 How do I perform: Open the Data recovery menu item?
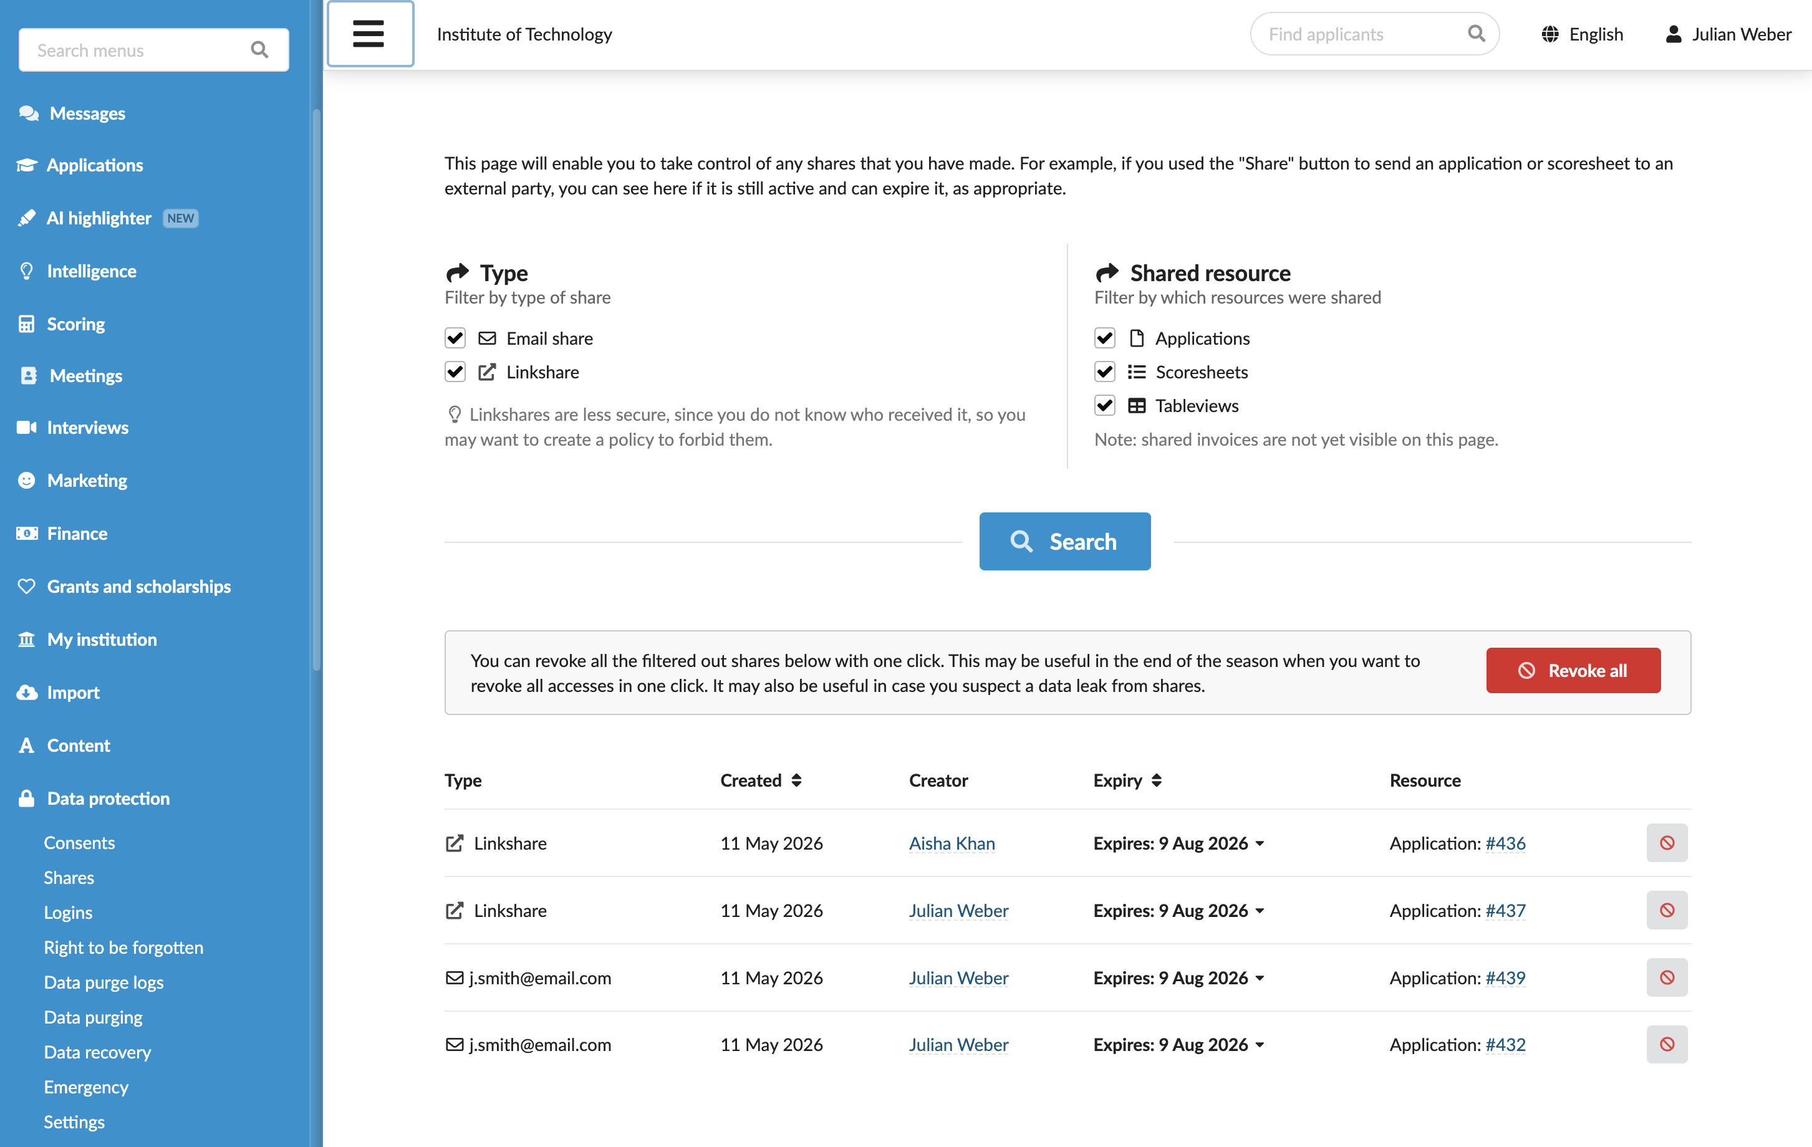(x=97, y=1052)
